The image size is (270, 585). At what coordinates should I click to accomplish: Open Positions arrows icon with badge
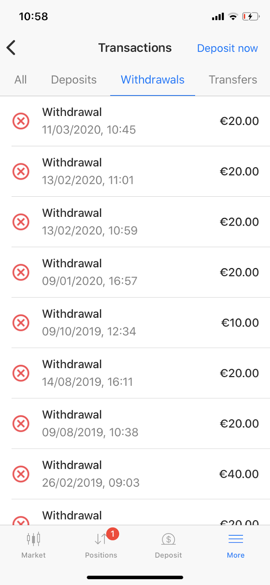(x=101, y=539)
